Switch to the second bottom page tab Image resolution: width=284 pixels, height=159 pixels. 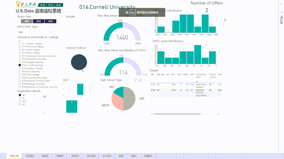click(x=30, y=156)
